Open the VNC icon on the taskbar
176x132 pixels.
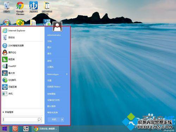[x=26, y=129]
